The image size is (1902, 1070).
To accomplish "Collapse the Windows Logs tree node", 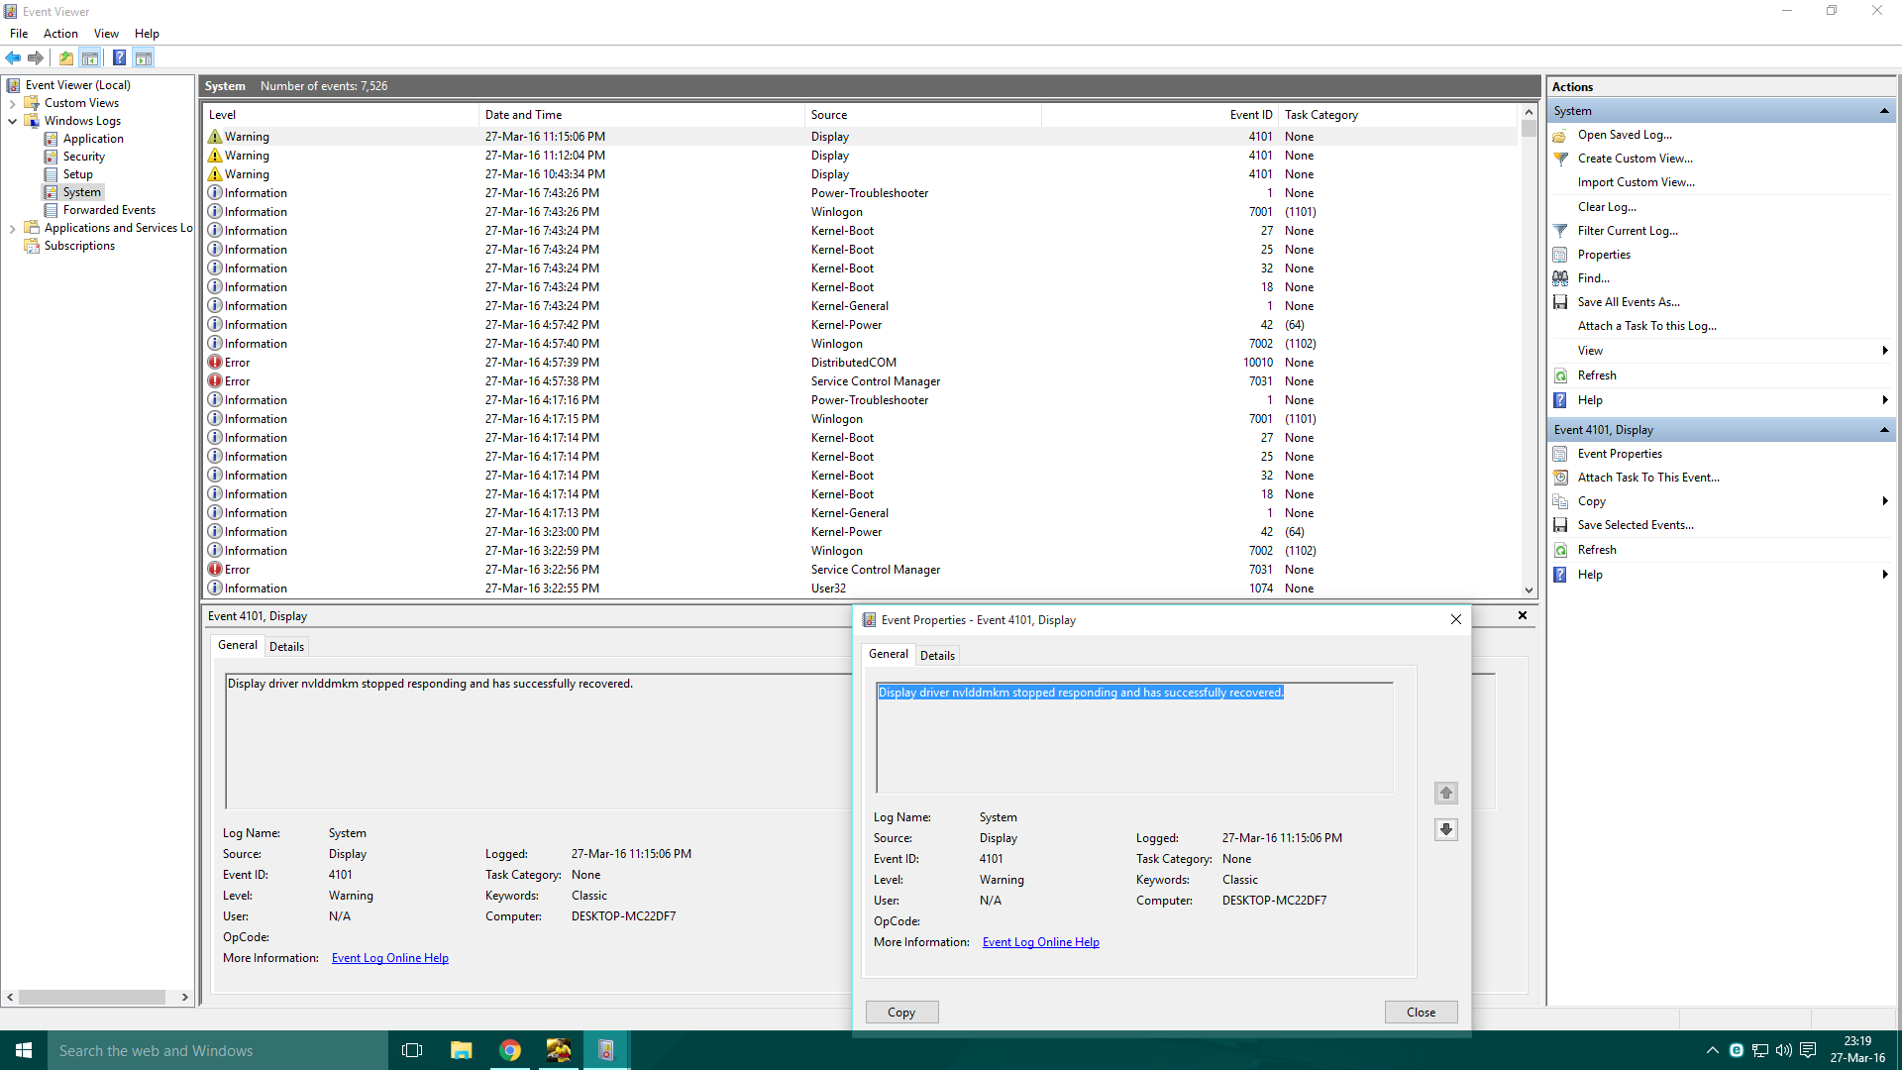I will pyautogui.click(x=12, y=121).
